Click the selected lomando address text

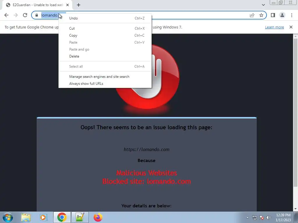(50, 15)
